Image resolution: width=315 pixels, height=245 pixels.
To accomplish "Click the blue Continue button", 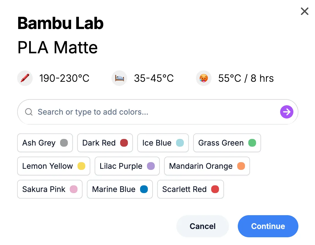I will point(268,226).
